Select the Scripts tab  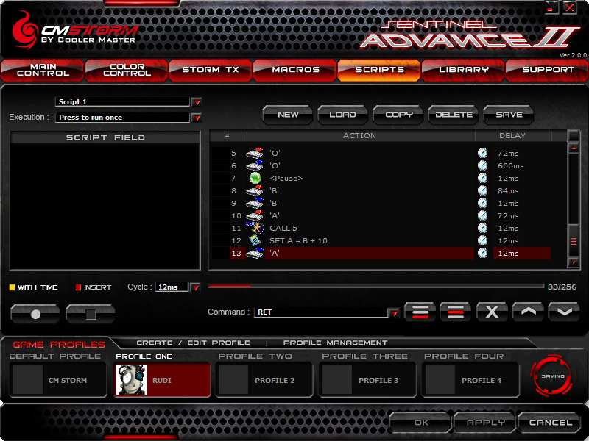(x=379, y=70)
